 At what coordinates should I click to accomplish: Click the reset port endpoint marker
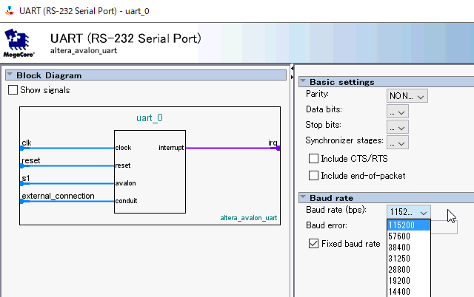tap(21, 165)
